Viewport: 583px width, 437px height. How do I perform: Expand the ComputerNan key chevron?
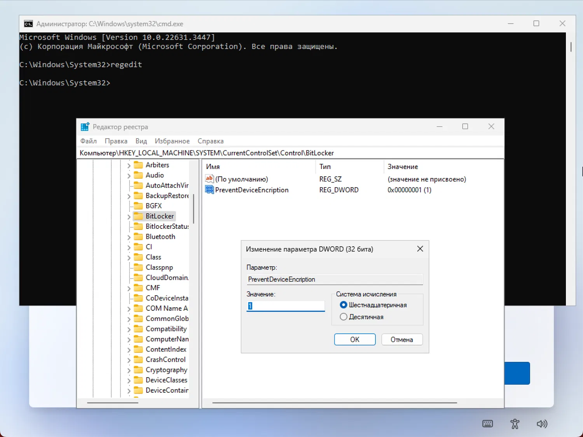point(129,340)
